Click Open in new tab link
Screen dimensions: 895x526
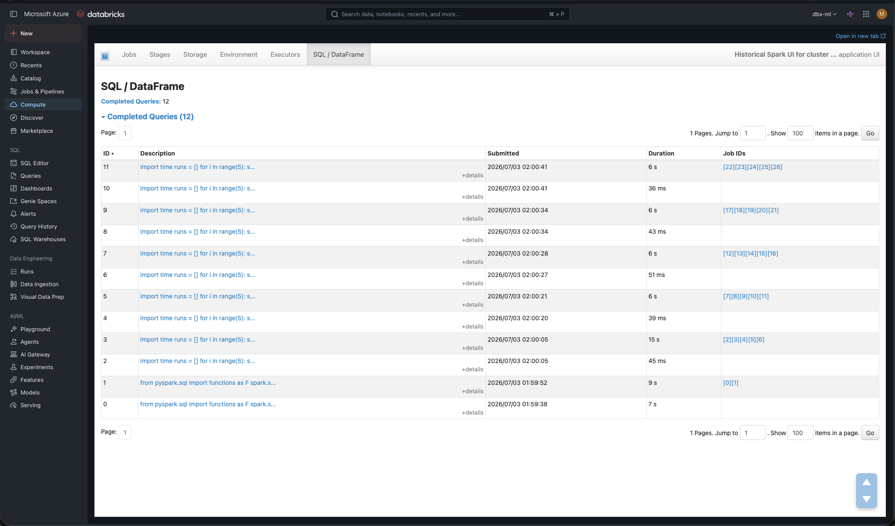pos(860,36)
